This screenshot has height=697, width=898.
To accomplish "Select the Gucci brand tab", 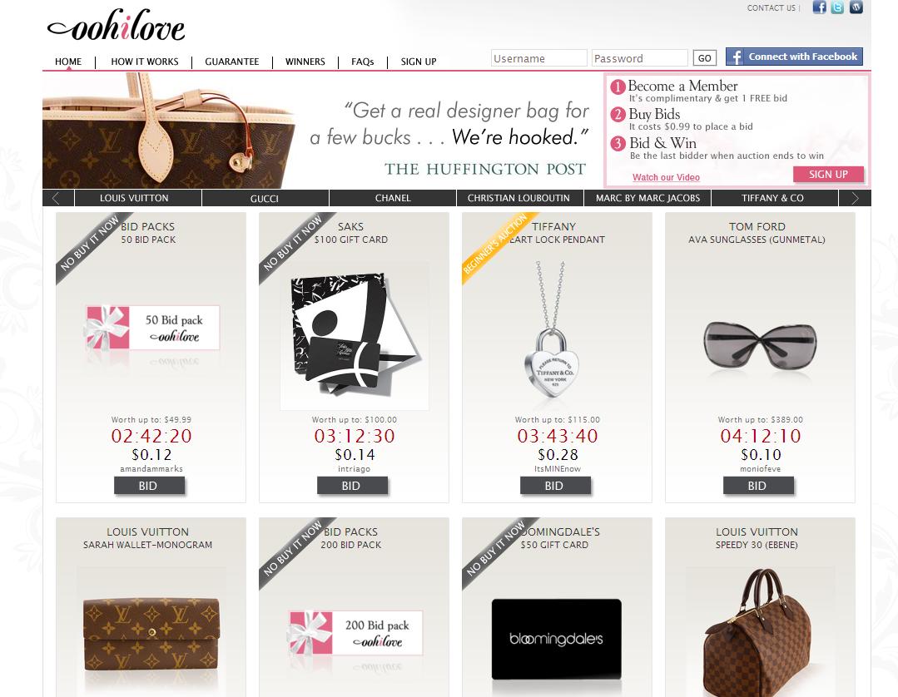I will point(265,198).
